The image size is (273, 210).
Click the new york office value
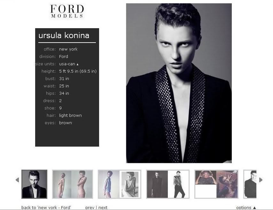click(x=68, y=49)
